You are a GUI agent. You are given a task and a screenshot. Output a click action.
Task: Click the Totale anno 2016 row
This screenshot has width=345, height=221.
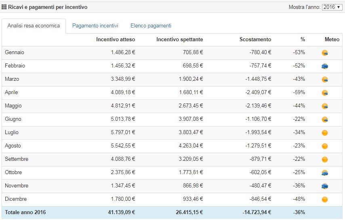click(x=25, y=213)
